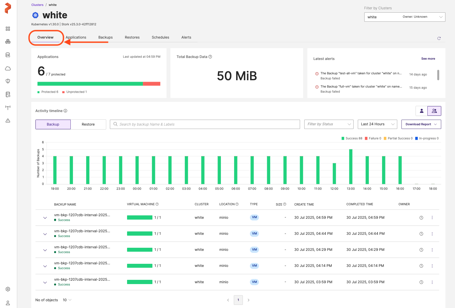The image size is (455, 308).
Task: Click the backup name search field
Action: (x=205, y=124)
